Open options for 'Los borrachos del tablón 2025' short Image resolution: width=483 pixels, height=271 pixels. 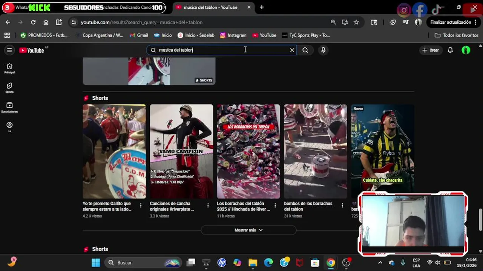click(275, 206)
